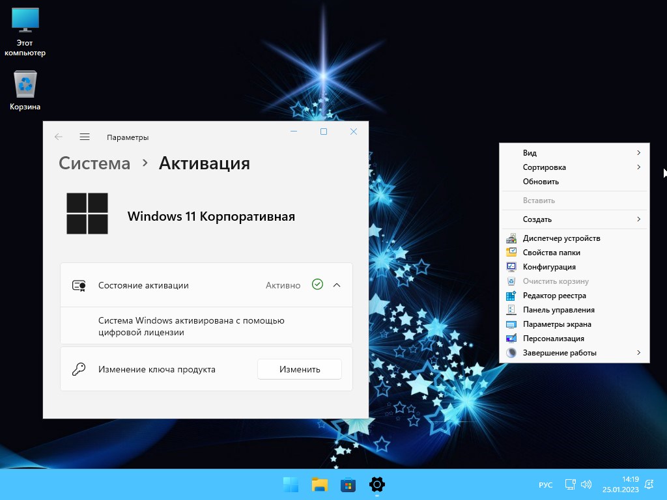Click the Состояние активации row label

[143, 285]
